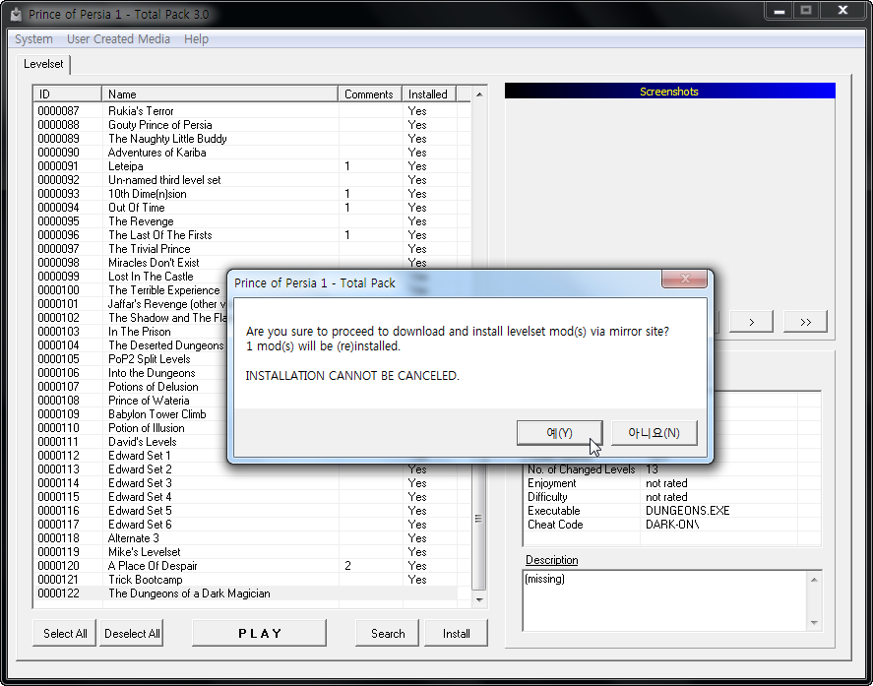This screenshot has height=686, width=873.
Task: Click the Description box scroll down arrow
Action: [814, 623]
